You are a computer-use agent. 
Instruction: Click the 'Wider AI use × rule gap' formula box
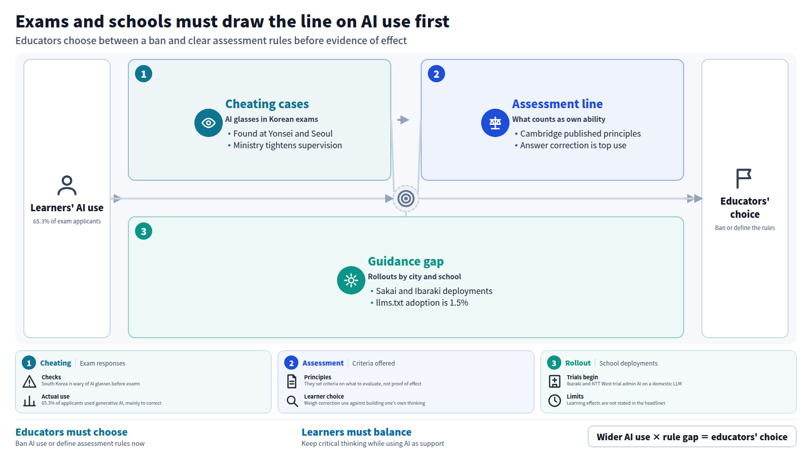point(692,437)
